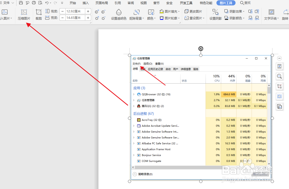289x189 pixels.
Task: Decrease 高度 height with minus button
Action: [63, 11]
